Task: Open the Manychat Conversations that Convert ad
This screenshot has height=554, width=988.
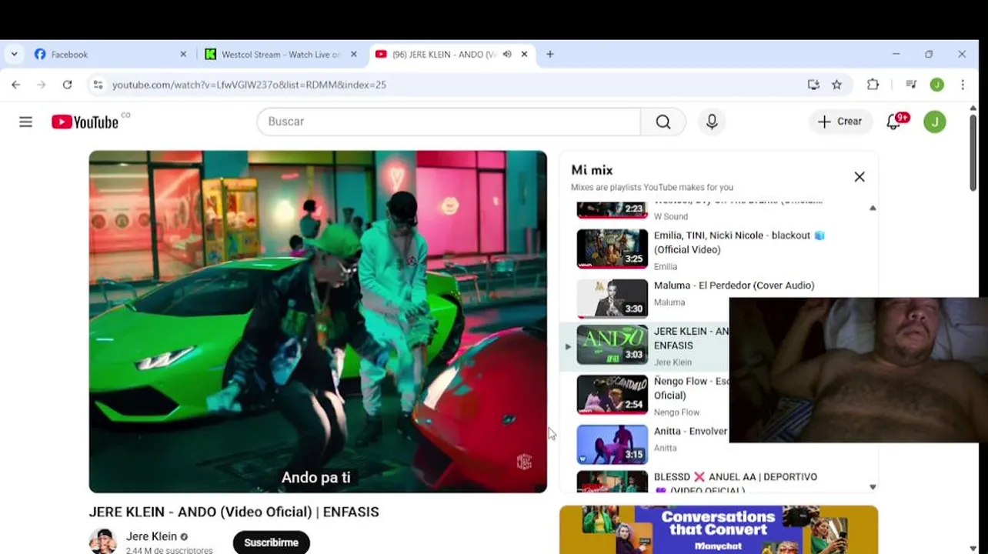Action: pyautogui.click(x=719, y=529)
